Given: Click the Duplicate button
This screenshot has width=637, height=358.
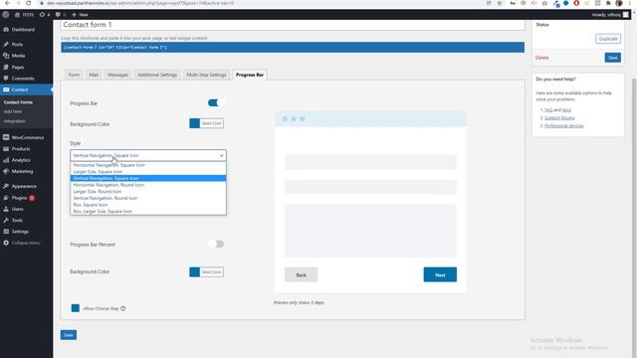Looking at the screenshot, I should (x=608, y=39).
